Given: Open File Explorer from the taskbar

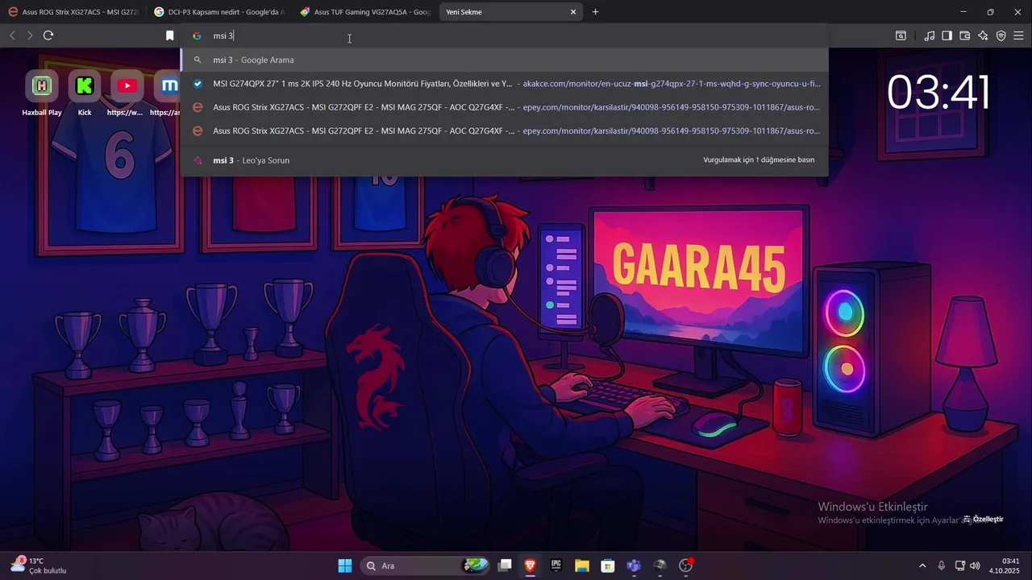Looking at the screenshot, I should point(582,565).
